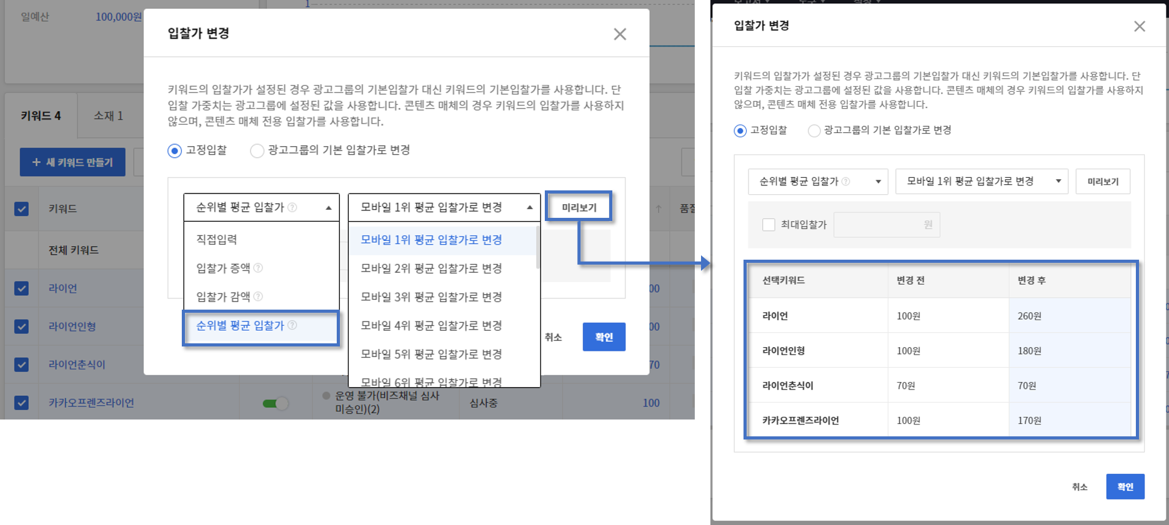Choose 입찰가 증액 option
The width and height of the screenshot is (1169, 525).
[261, 268]
